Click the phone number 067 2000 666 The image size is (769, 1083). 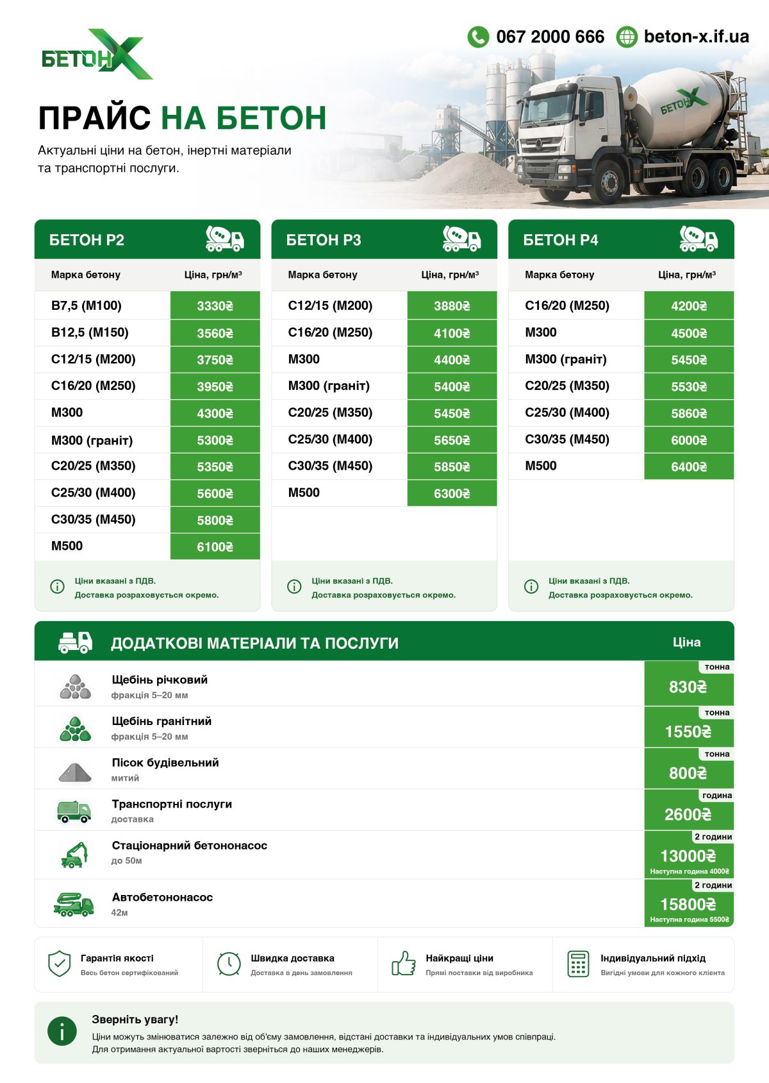click(550, 37)
